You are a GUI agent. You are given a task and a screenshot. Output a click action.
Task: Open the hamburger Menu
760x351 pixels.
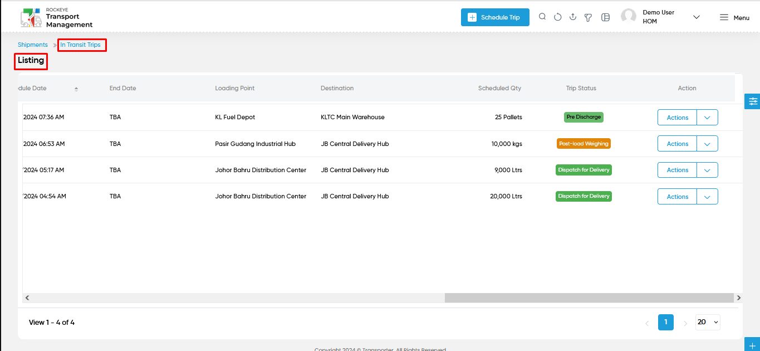point(734,17)
